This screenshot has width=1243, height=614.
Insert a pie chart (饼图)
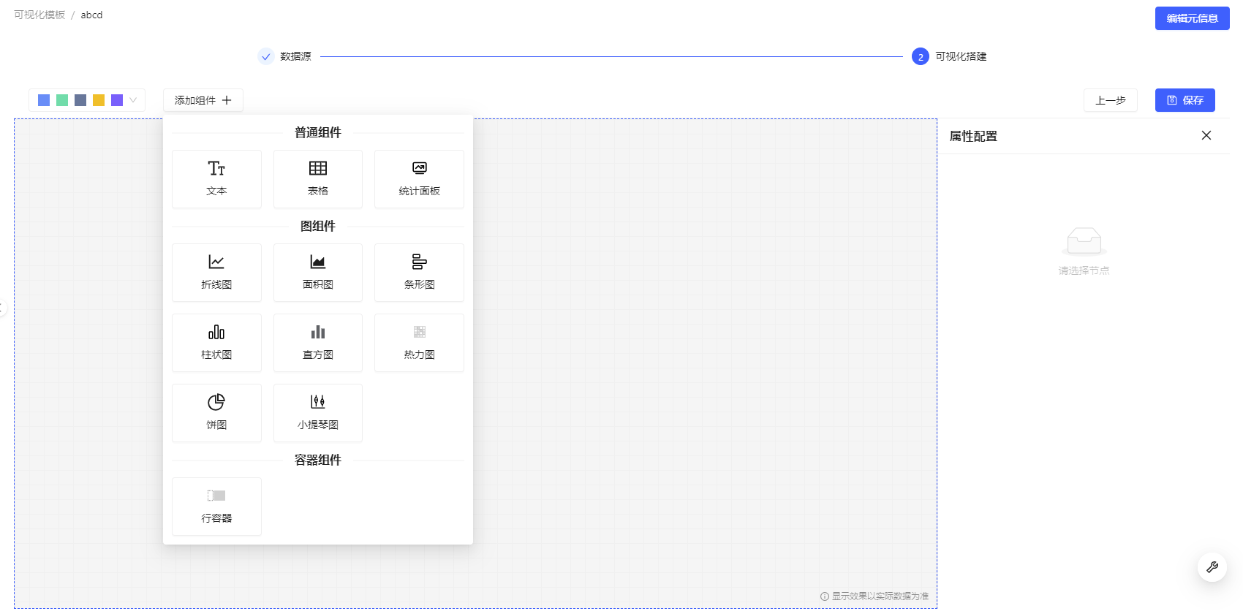216,413
